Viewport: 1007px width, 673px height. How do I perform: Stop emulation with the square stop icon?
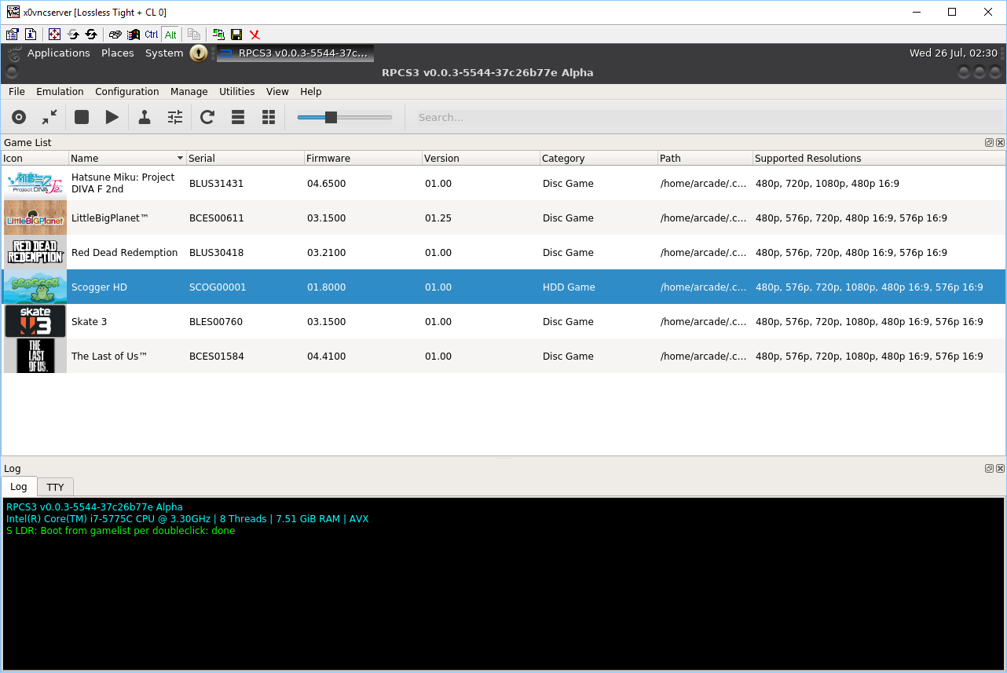(x=82, y=117)
